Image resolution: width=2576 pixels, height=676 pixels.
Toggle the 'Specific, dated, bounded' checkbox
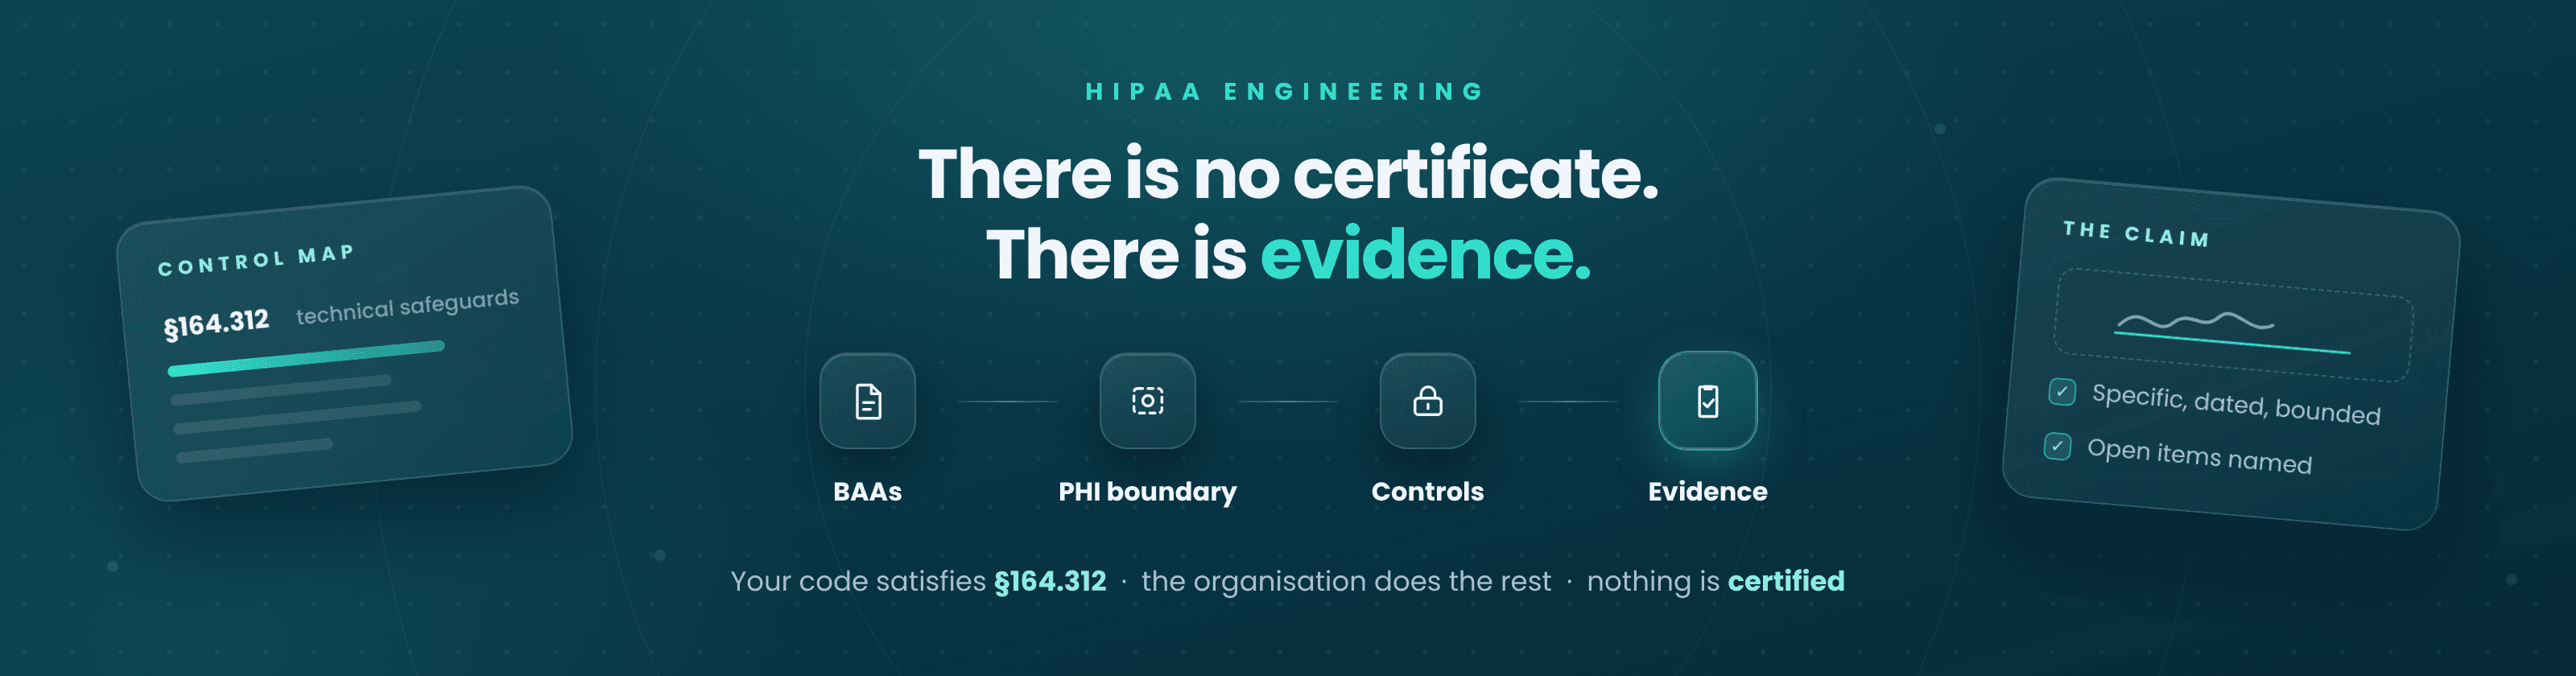[x=2062, y=391]
